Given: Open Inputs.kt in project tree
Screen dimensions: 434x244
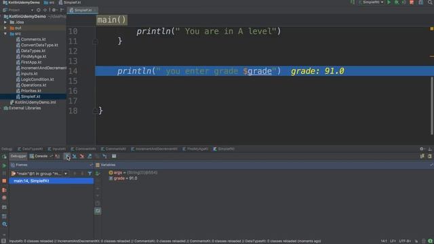Looking at the screenshot, I should (29, 74).
